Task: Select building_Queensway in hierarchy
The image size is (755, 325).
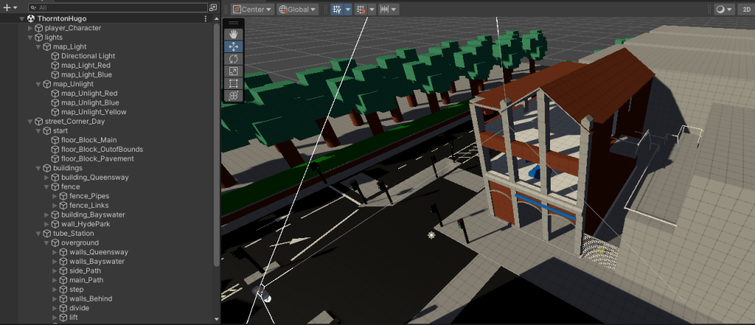Action: (x=94, y=178)
